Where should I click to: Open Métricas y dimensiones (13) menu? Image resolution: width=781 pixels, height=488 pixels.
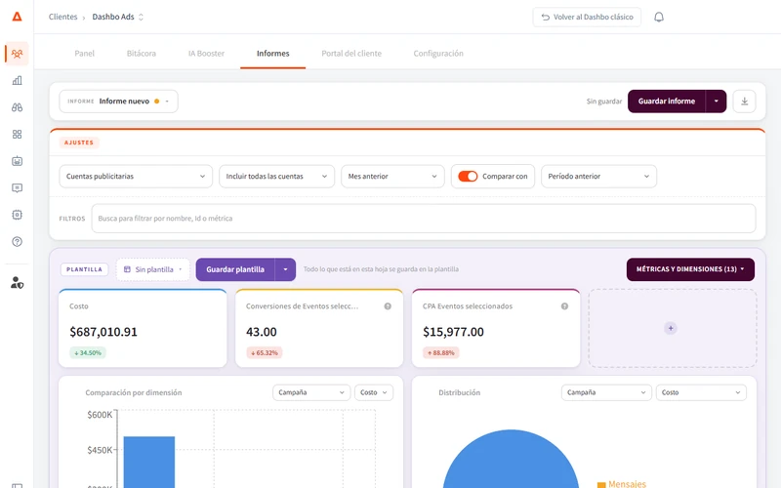(690, 269)
